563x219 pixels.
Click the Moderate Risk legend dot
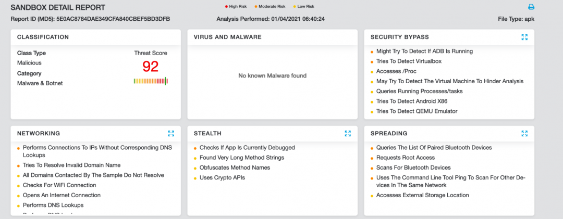click(256, 7)
